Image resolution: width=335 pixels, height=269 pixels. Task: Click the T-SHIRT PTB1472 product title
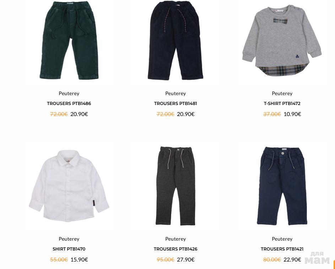coord(282,104)
